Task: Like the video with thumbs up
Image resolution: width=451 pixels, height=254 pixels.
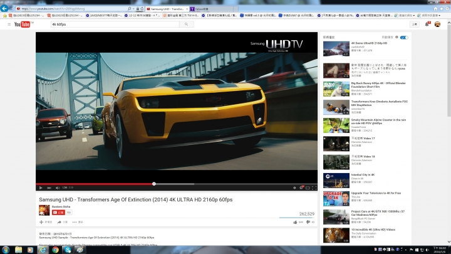Action: click(295, 222)
